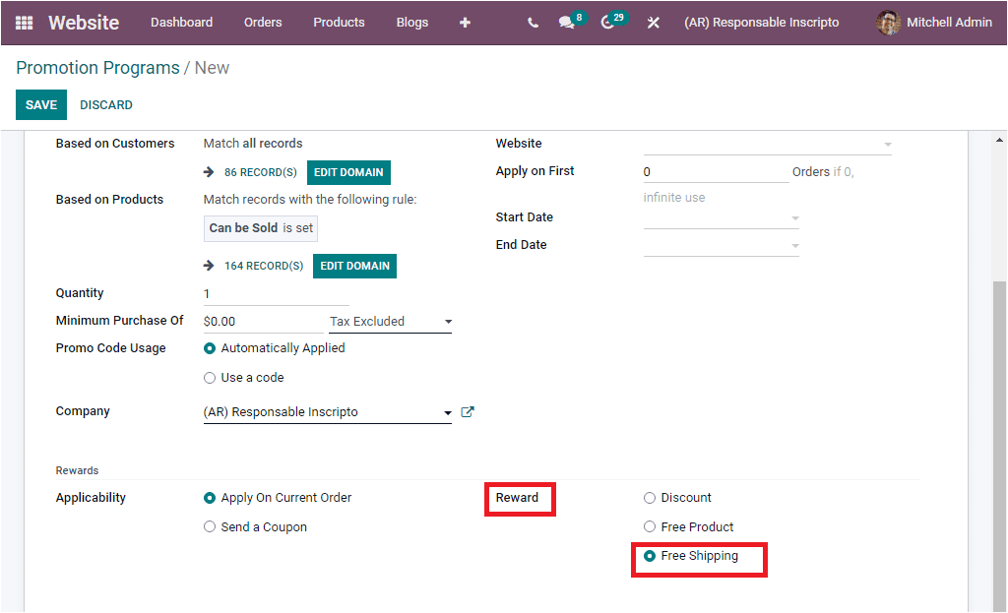The height and width of the screenshot is (613, 1008).
Task: Click EDIT DOMAIN for the products rule
Action: 354,266
